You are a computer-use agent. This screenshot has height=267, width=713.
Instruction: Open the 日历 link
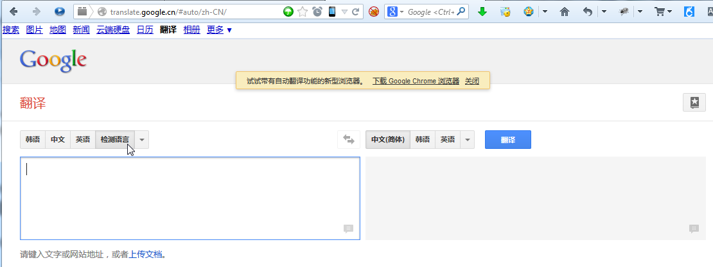tap(145, 30)
